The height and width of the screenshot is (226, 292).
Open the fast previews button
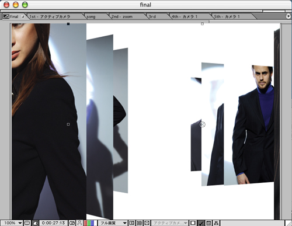click(x=201, y=223)
